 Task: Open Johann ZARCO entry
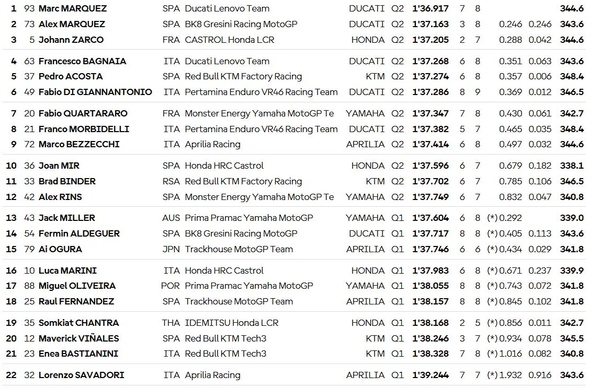click(x=71, y=40)
